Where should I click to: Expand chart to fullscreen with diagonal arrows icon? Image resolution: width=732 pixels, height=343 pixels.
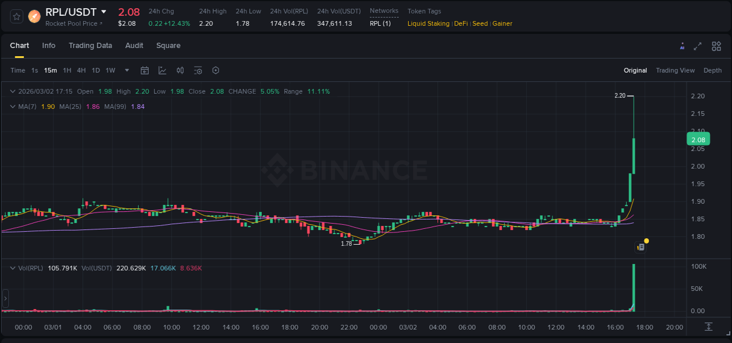click(x=698, y=46)
